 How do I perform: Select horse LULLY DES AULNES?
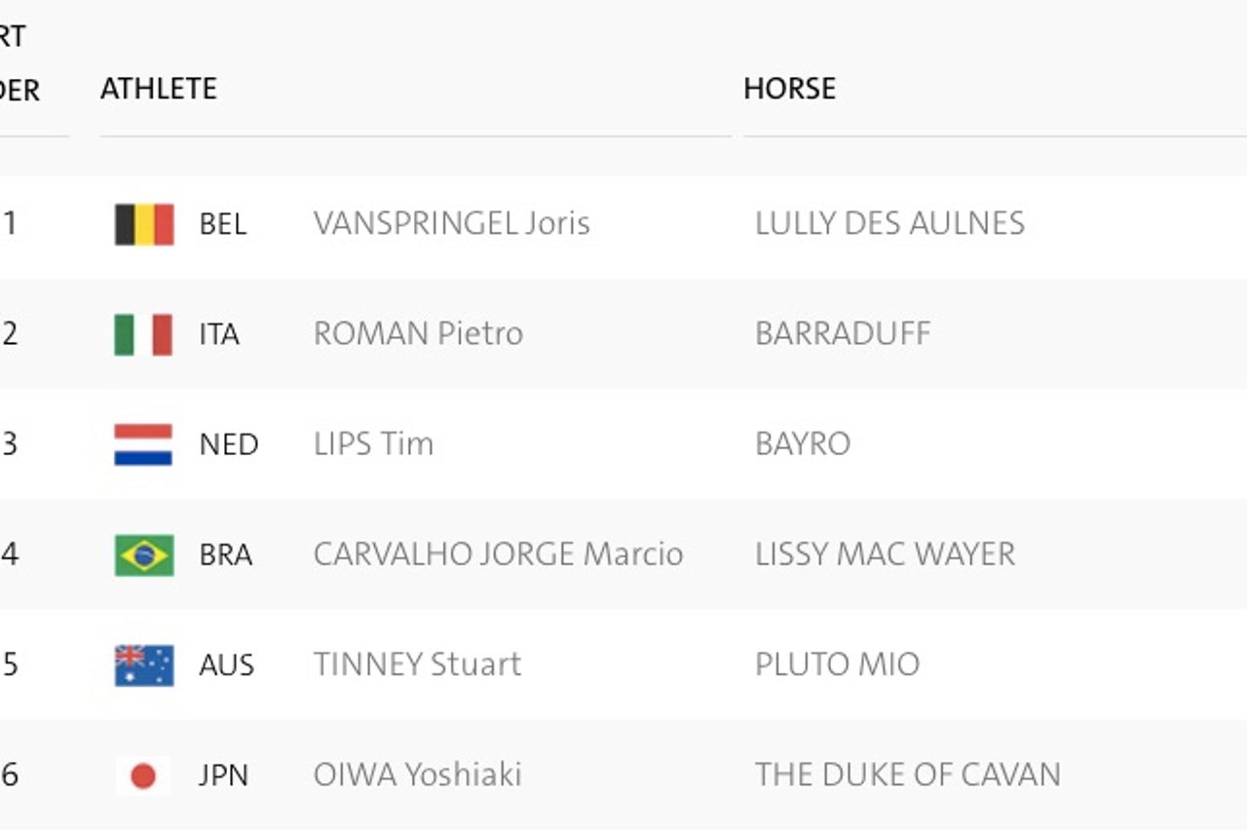889,224
